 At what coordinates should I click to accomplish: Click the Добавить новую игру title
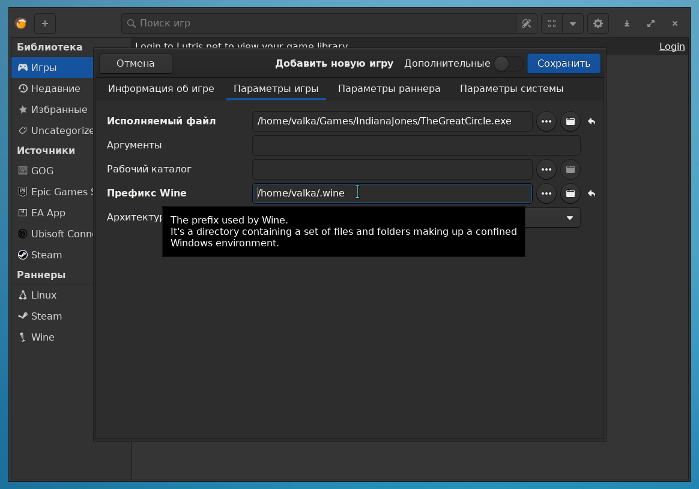(334, 63)
